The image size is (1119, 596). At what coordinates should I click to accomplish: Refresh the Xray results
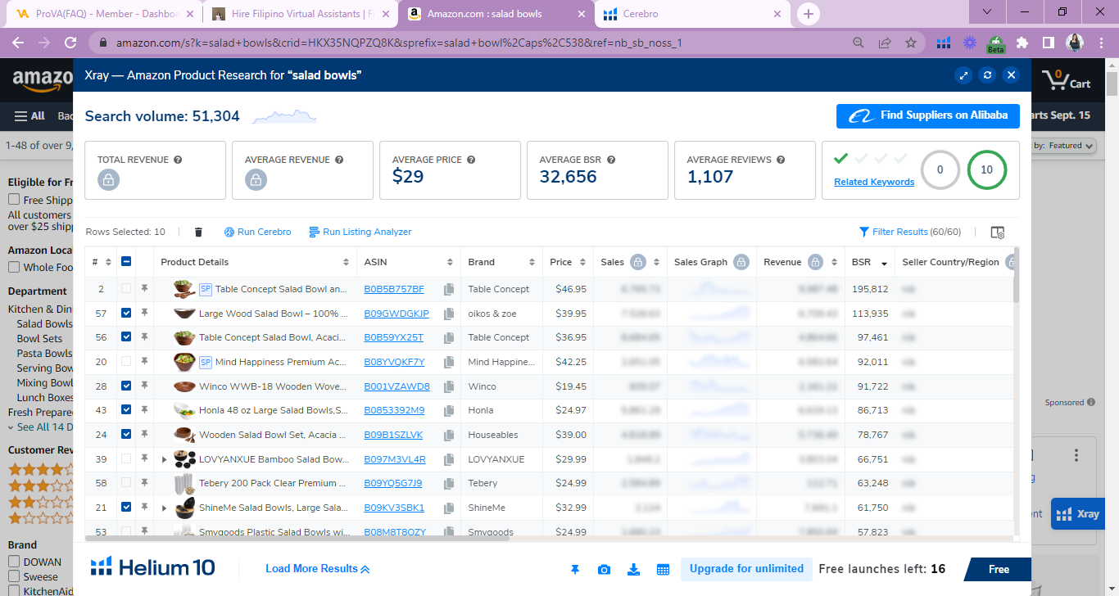click(988, 75)
